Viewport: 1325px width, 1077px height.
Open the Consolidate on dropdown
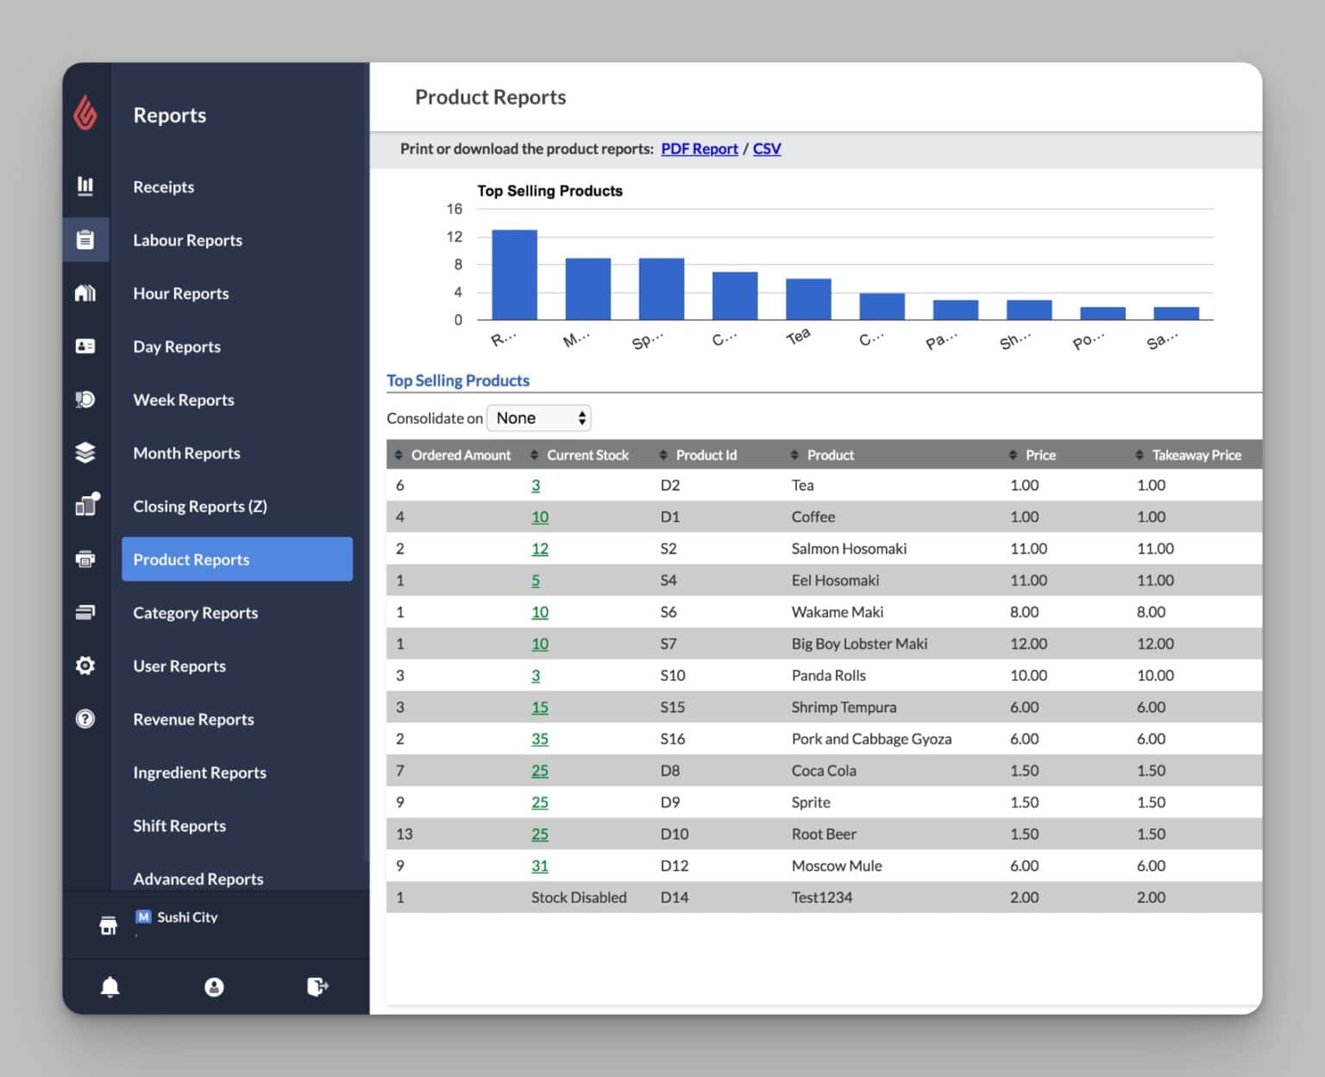[x=538, y=419]
